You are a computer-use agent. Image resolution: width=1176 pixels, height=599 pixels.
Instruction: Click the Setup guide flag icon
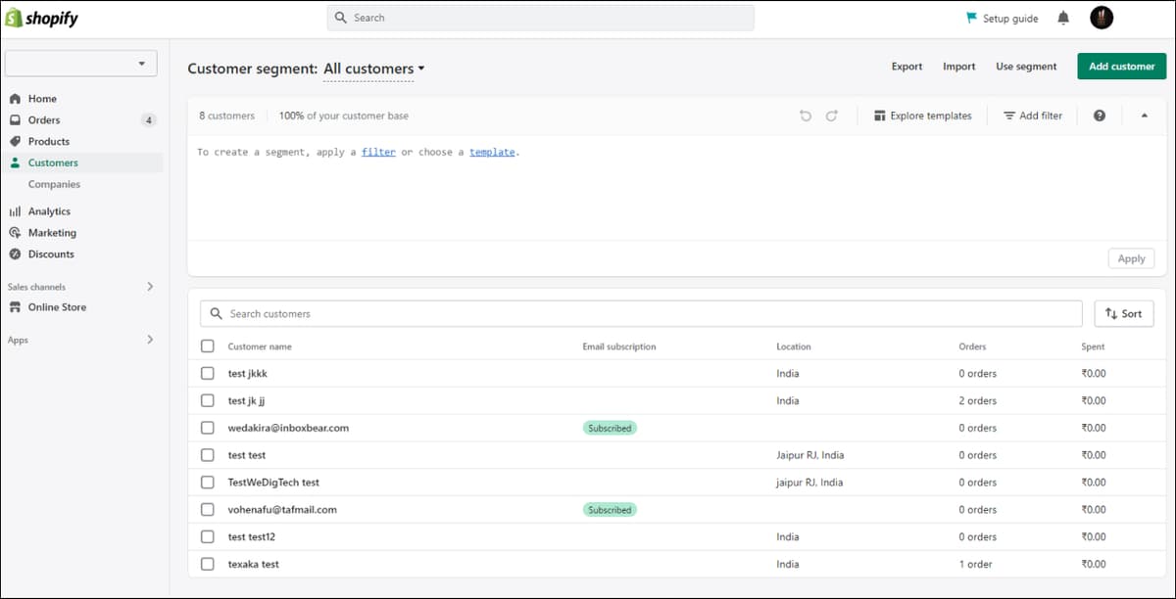pos(971,18)
